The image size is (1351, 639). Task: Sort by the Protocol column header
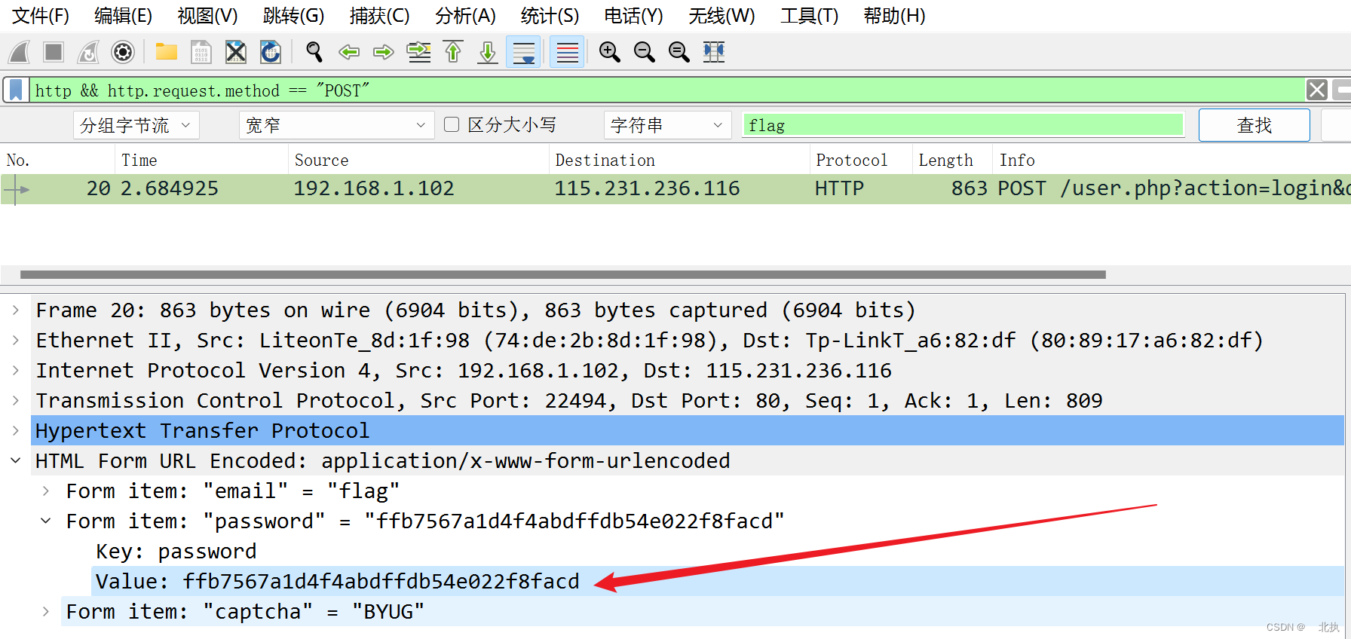861,160
